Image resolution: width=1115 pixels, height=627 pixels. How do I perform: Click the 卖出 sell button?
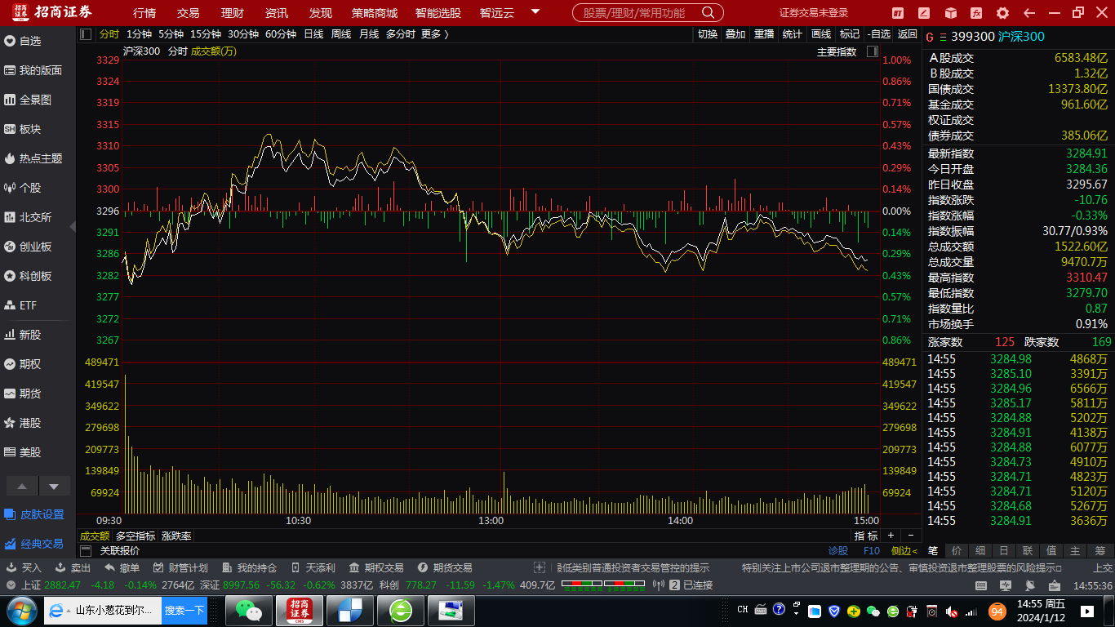pos(73,567)
